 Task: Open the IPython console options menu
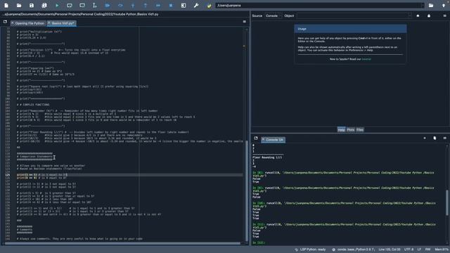(x=445, y=138)
